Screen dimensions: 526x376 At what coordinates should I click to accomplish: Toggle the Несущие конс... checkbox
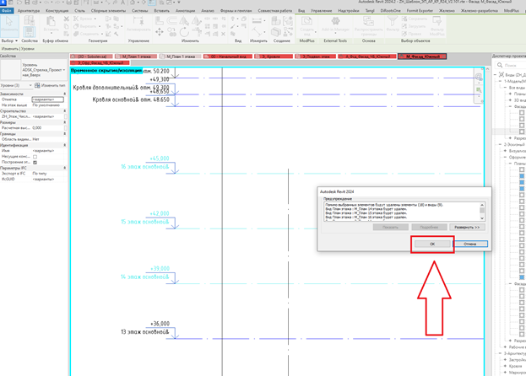[35, 157]
